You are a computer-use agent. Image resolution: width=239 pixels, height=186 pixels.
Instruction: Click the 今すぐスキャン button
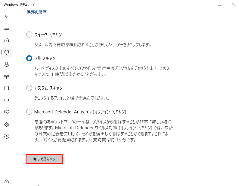44,159
